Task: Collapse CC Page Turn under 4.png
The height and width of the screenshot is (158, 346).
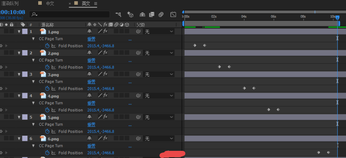Action: click(33, 103)
